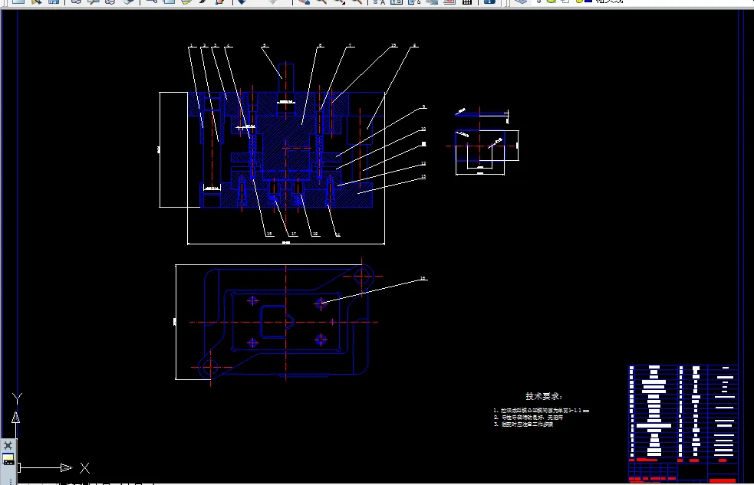Screen dimensions: 754x485
Task: Select callout number 19 above section view
Action: pyautogui.click(x=393, y=45)
